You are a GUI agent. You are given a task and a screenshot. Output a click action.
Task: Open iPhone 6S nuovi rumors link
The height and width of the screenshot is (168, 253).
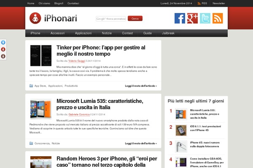(205, 144)
